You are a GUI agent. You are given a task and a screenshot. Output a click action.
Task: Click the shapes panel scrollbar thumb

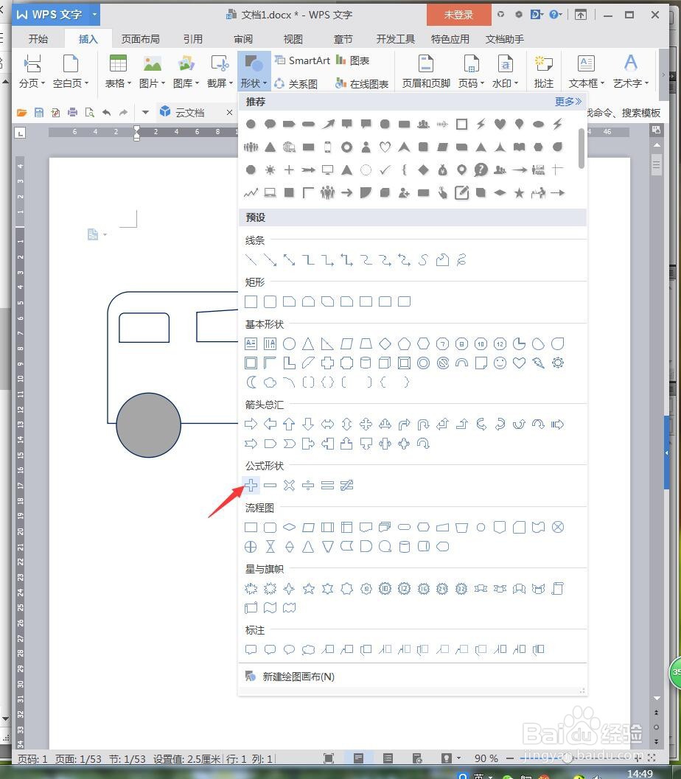582,147
